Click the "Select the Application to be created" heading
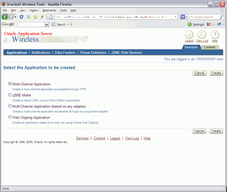Image resolution: width=227 pixels, height=192 pixels. click(39, 68)
